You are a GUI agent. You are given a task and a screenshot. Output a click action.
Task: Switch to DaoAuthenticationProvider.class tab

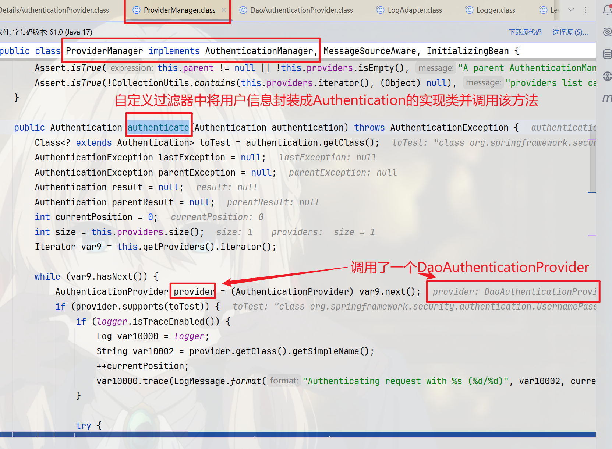[x=296, y=10]
